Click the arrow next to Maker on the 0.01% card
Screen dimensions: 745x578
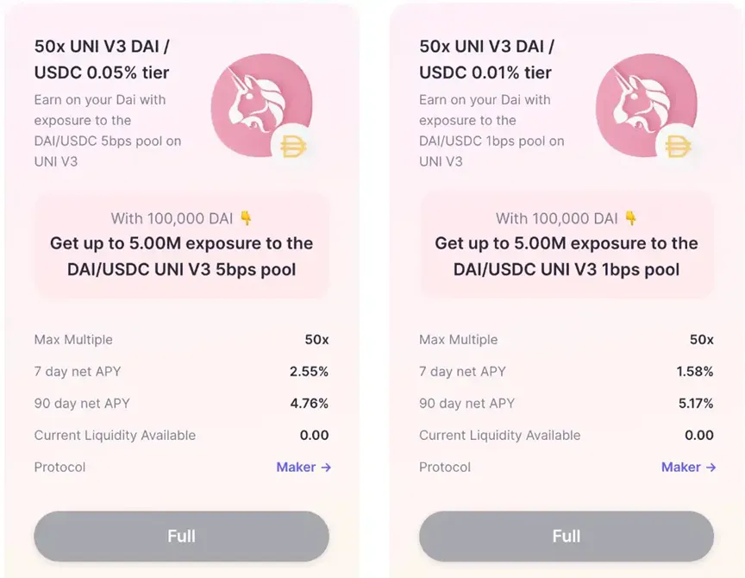(711, 468)
